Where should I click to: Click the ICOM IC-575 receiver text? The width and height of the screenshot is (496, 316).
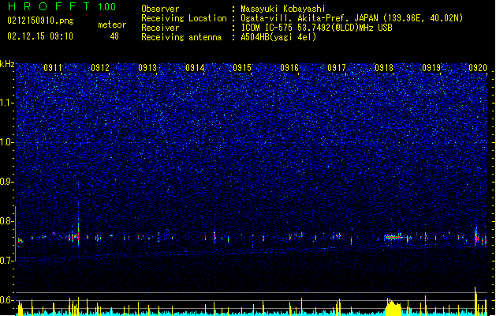tap(316, 28)
